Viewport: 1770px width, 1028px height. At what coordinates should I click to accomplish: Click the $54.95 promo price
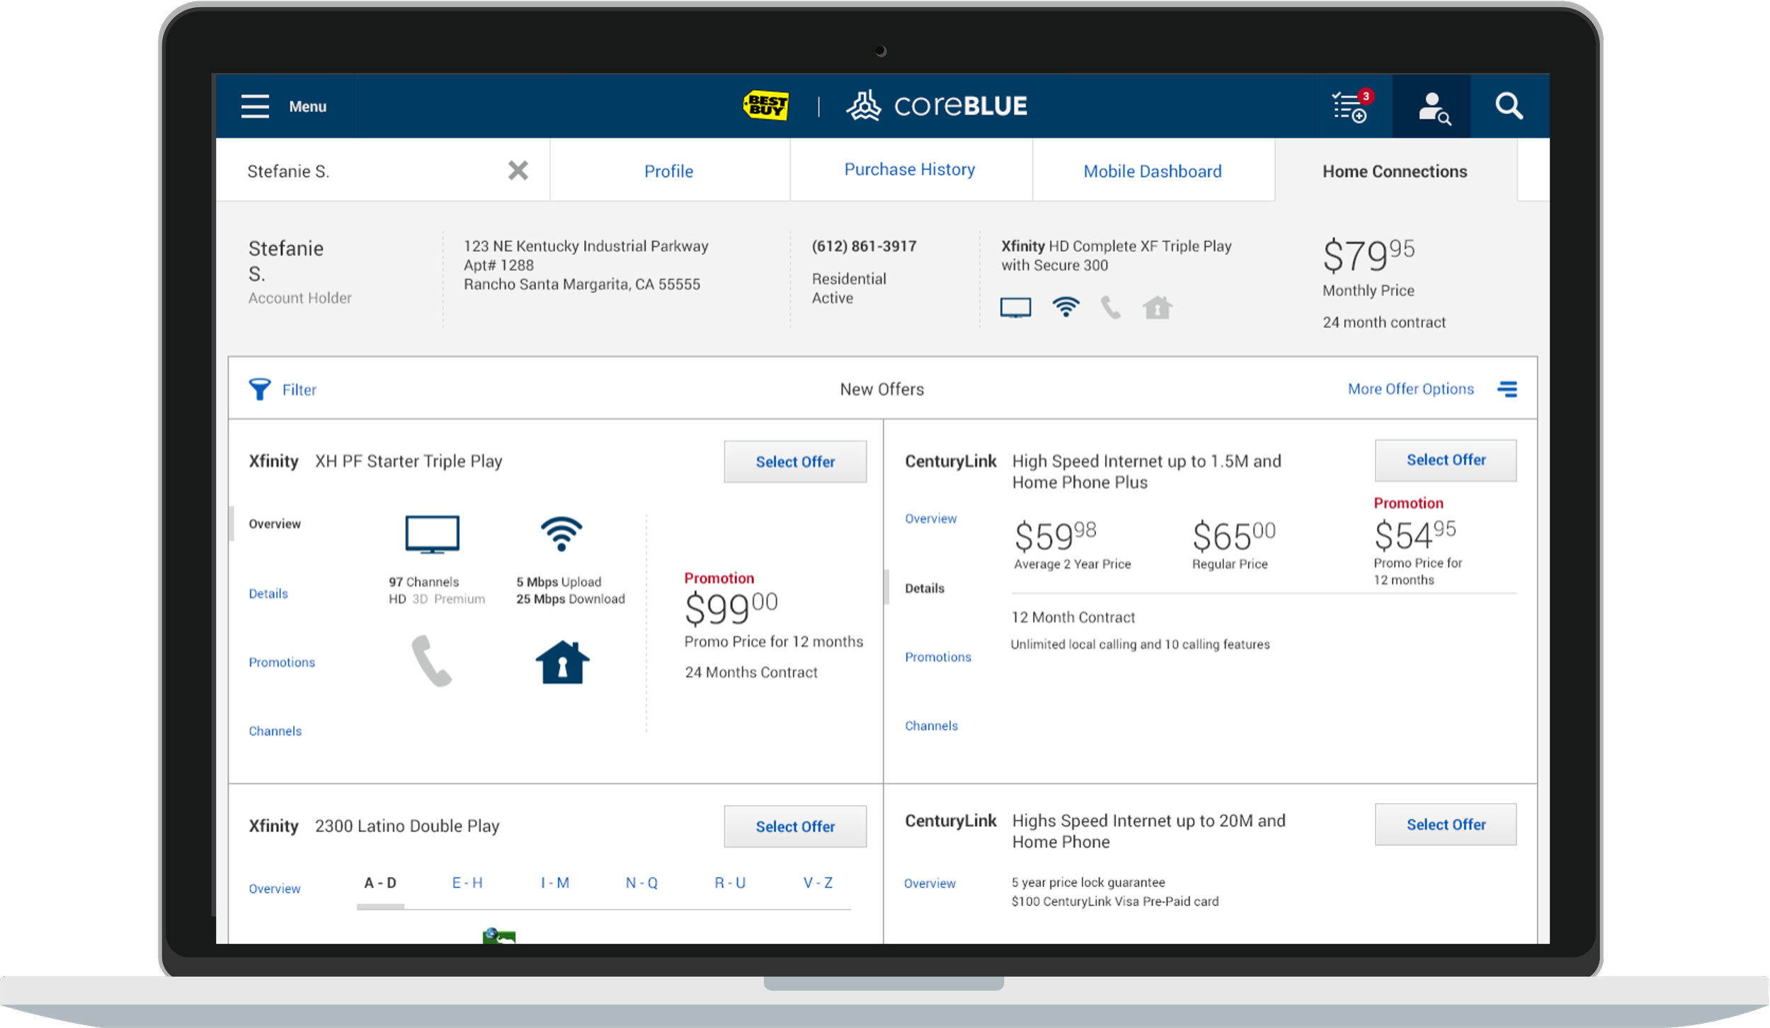[1415, 535]
